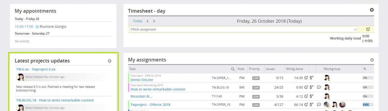Screen dimensions: 388x111
Task: Add worklog clock icon in timesheet row
Action: (x=368, y=29)
